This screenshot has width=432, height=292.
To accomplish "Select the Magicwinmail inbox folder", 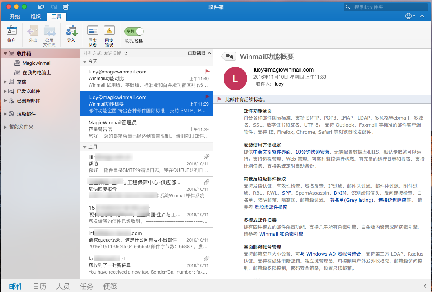I will tap(37, 63).
